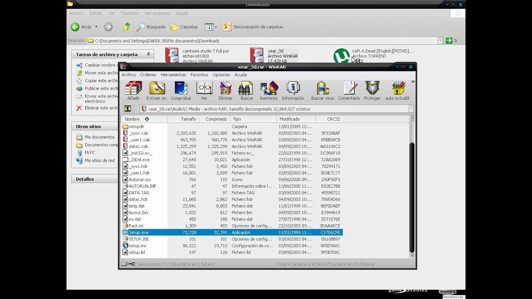This screenshot has width=532, height=299.
Task: Click Eliminar este archivo task link
Action: (101, 108)
